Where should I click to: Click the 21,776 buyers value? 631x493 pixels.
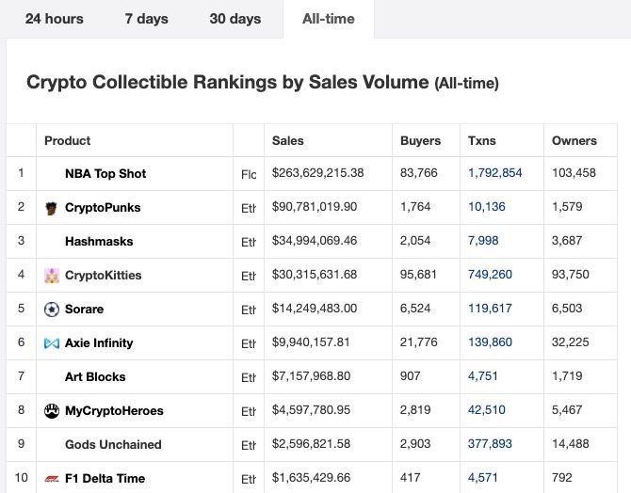[418, 342]
